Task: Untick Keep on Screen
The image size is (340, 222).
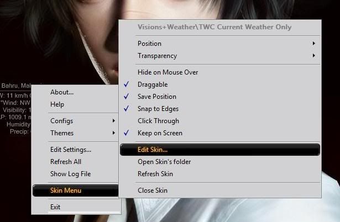Action: [160, 133]
